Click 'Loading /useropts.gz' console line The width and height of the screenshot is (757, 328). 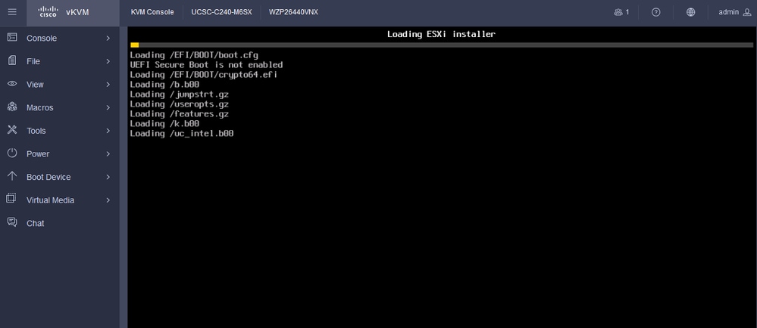click(x=179, y=104)
